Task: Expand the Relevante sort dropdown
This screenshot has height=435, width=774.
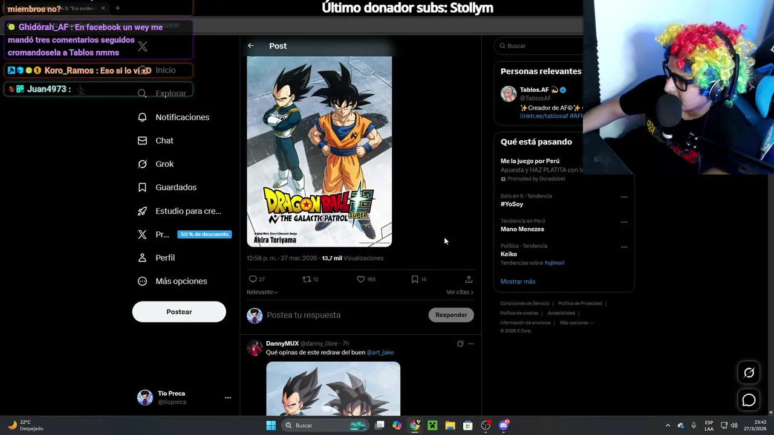Action: [262, 292]
